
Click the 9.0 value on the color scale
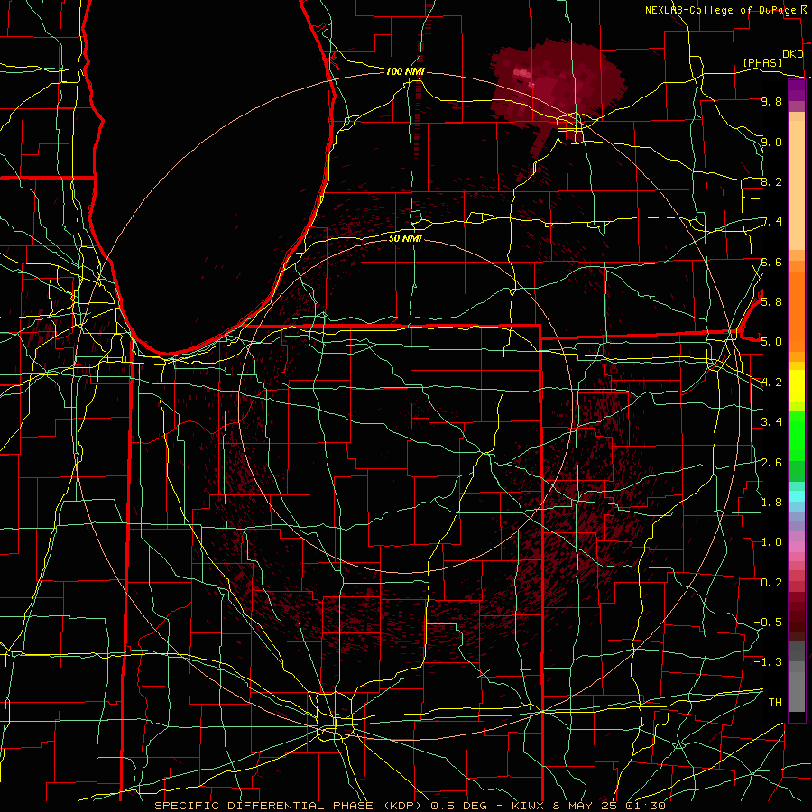[x=771, y=142]
